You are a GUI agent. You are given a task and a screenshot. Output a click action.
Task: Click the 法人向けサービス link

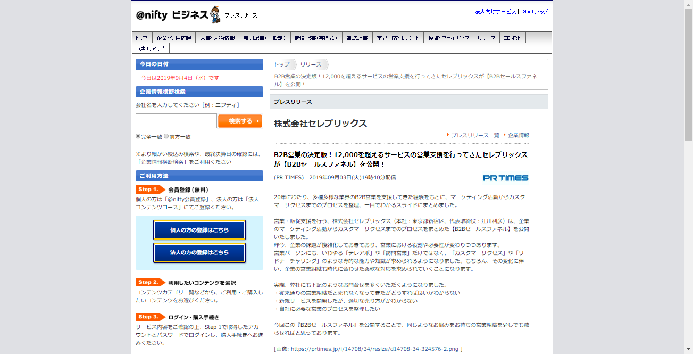click(495, 11)
